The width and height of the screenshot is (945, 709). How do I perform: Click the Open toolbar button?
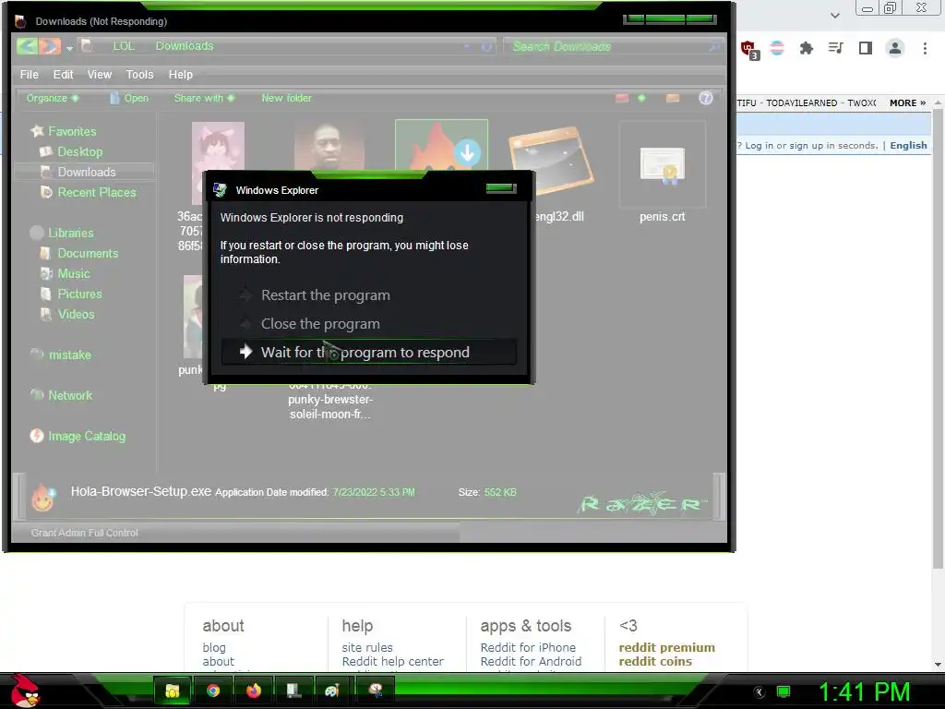[x=129, y=98]
